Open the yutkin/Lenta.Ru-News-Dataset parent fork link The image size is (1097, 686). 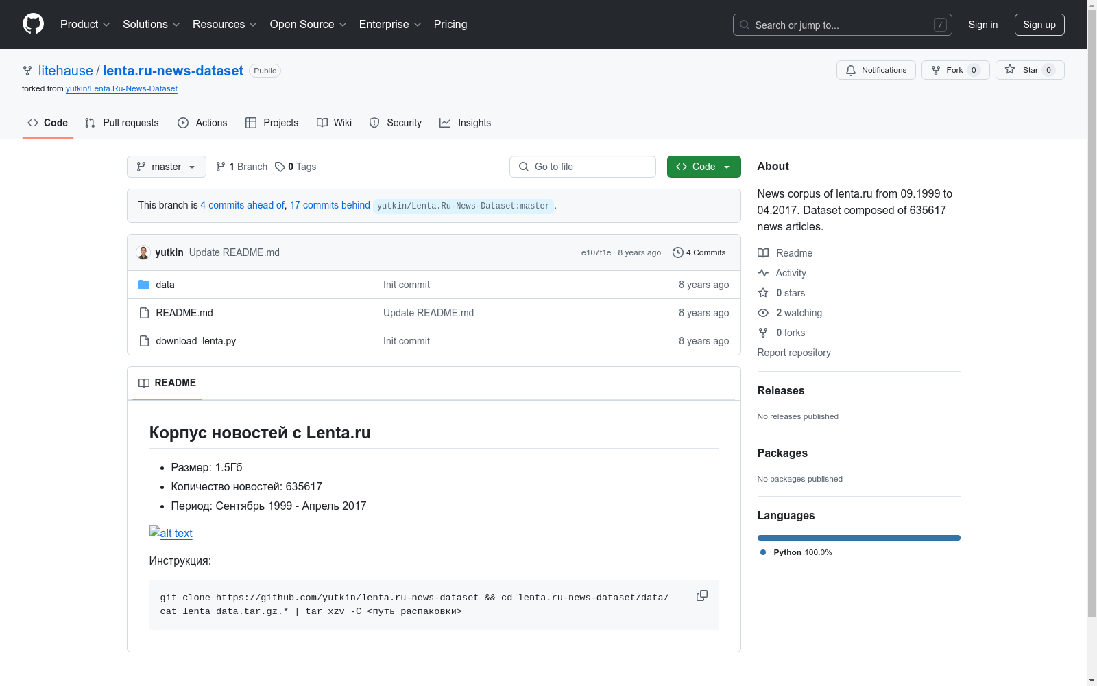121,88
